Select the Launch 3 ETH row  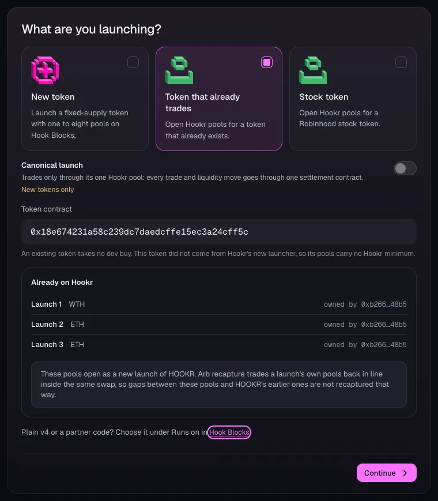pyautogui.click(x=219, y=344)
